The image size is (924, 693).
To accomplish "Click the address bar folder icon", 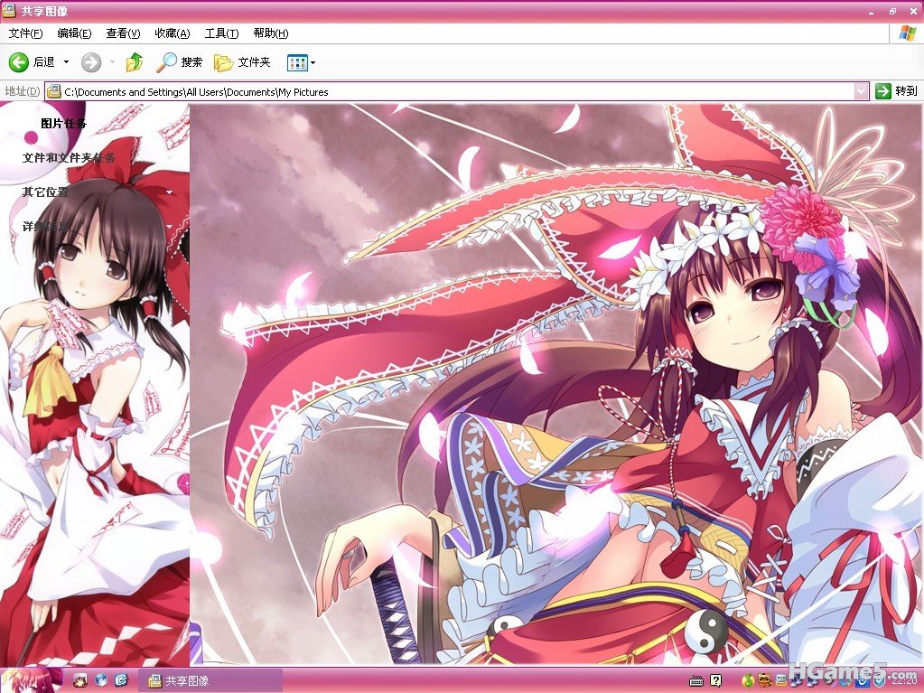I will [x=54, y=91].
